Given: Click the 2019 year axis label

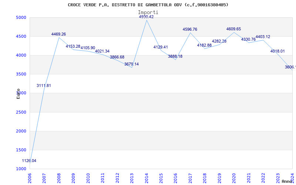Looking at the screenshot, I should 219,178.
